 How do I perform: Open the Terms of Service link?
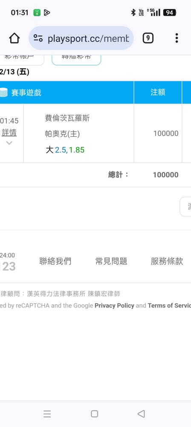click(169, 306)
